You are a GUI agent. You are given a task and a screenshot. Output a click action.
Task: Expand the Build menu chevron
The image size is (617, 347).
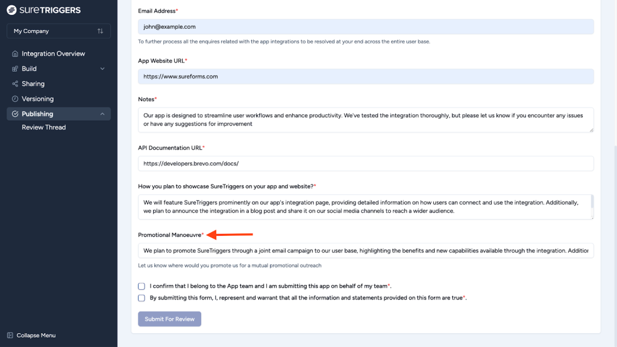pyautogui.click(x=102, y=69)
